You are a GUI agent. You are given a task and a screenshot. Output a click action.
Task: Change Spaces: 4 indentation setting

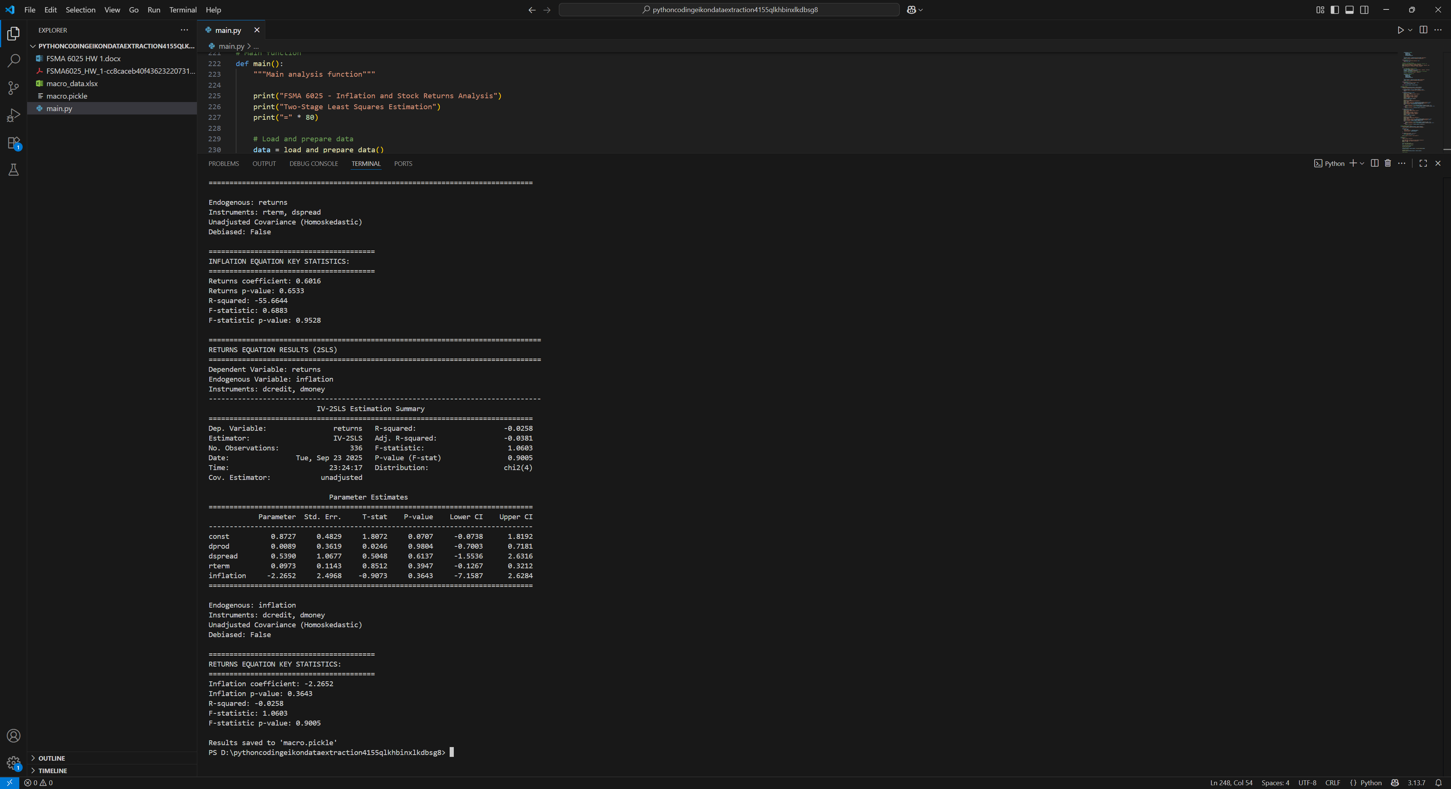[1275, 783]
